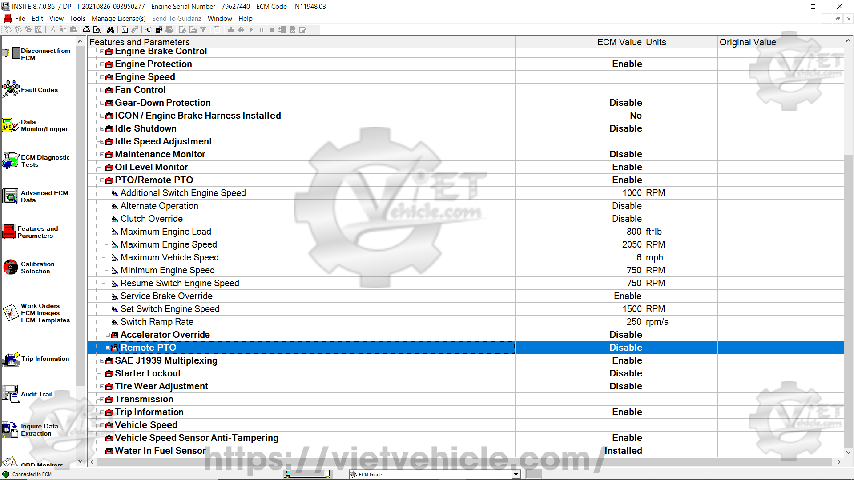Click the binoculars Find icon
The width and height of the screenshot is (854, 480).
pos(110,30)
